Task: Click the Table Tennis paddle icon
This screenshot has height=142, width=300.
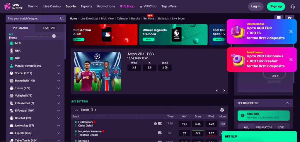Action: (11, 140)
